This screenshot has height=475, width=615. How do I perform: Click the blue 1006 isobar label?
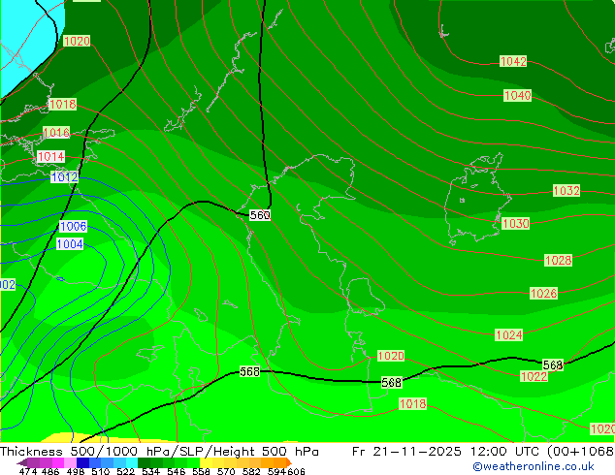(x=73, y=226)
